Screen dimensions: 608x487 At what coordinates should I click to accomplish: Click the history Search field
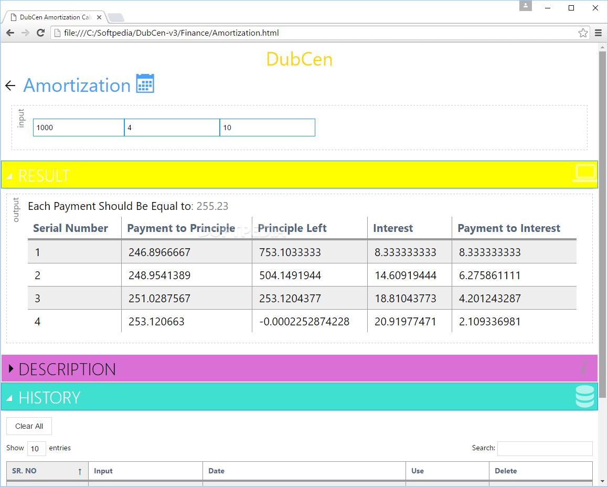click(x=545, y=448)
